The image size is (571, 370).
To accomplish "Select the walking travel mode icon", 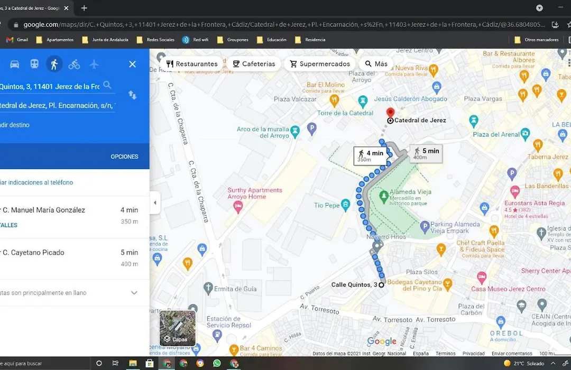I will (x=54, y=64).
